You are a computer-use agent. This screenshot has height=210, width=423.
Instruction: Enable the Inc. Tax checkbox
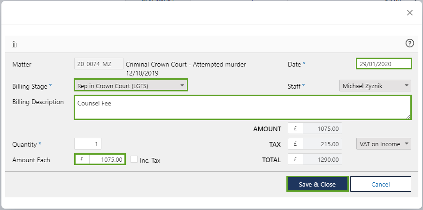point(134,159)
